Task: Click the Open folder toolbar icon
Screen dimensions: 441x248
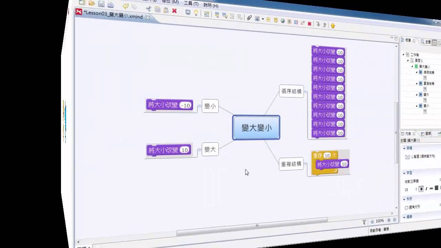Action: pos(92,3)
